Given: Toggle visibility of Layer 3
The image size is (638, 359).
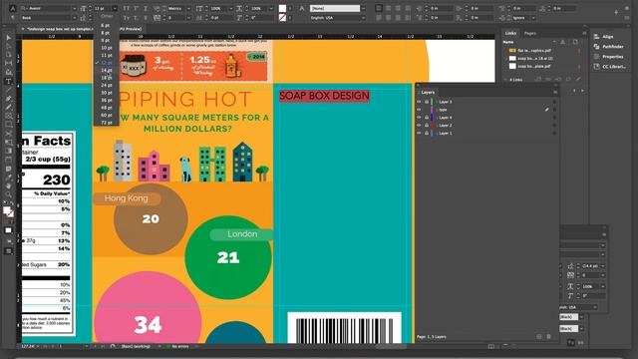Looking at the screenshot, I should (419, 102).
